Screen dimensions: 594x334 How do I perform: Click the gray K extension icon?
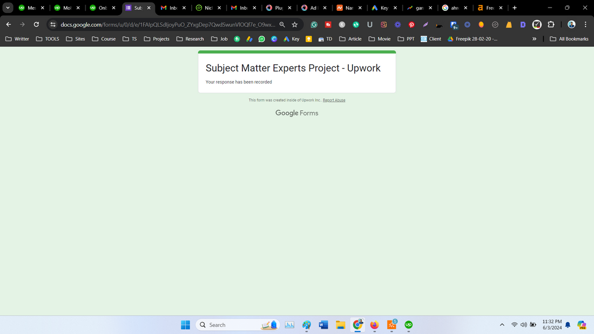coord(342,25)
